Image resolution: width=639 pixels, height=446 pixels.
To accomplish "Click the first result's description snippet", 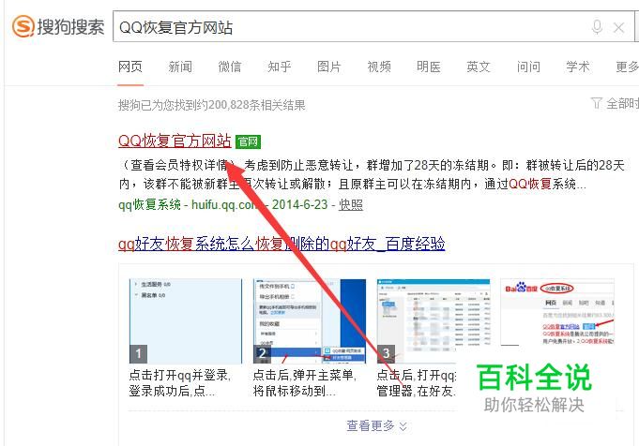I will [x=372, y=174].
